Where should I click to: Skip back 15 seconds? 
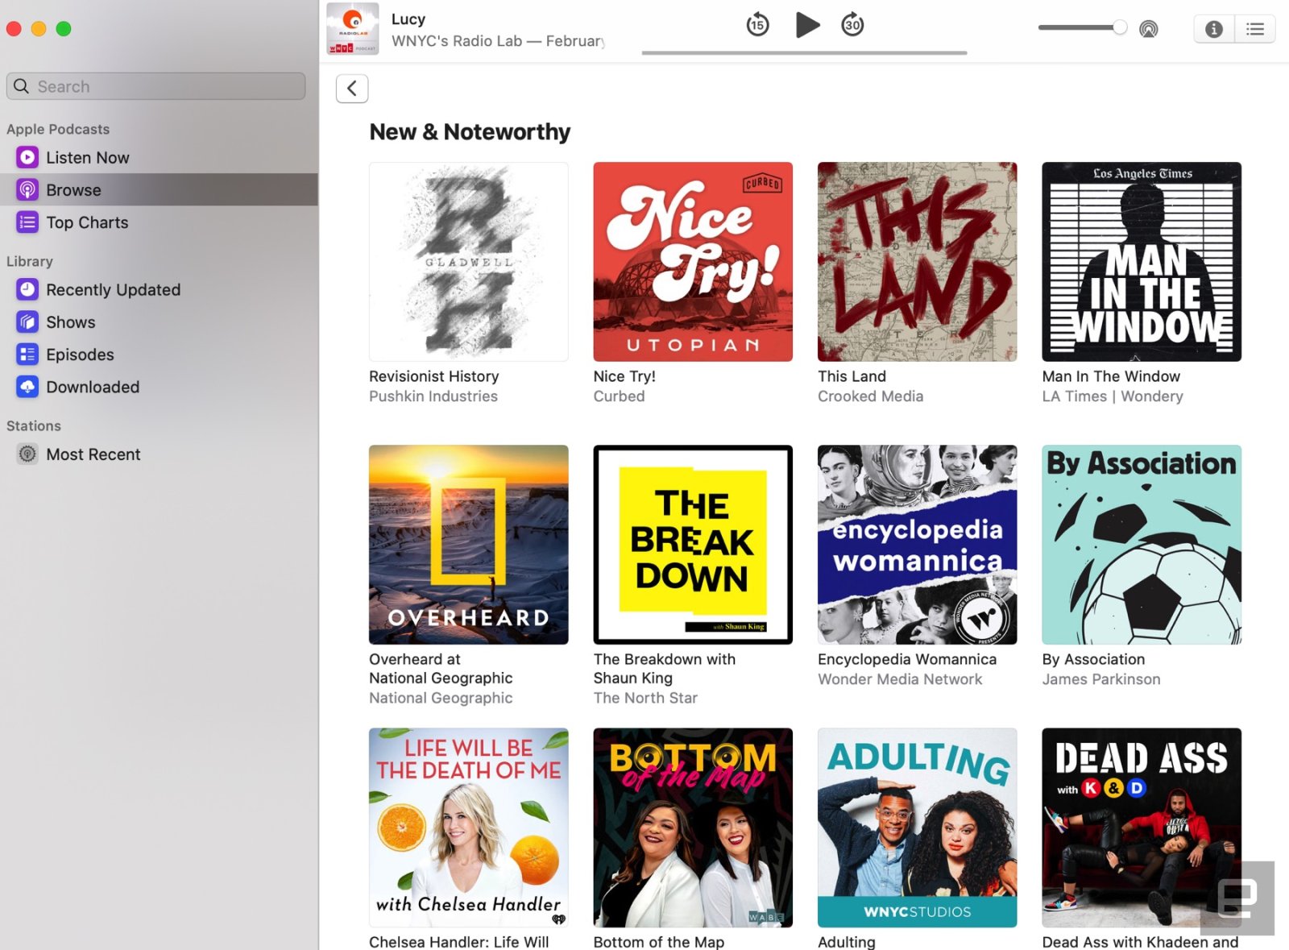click(757, 25)
